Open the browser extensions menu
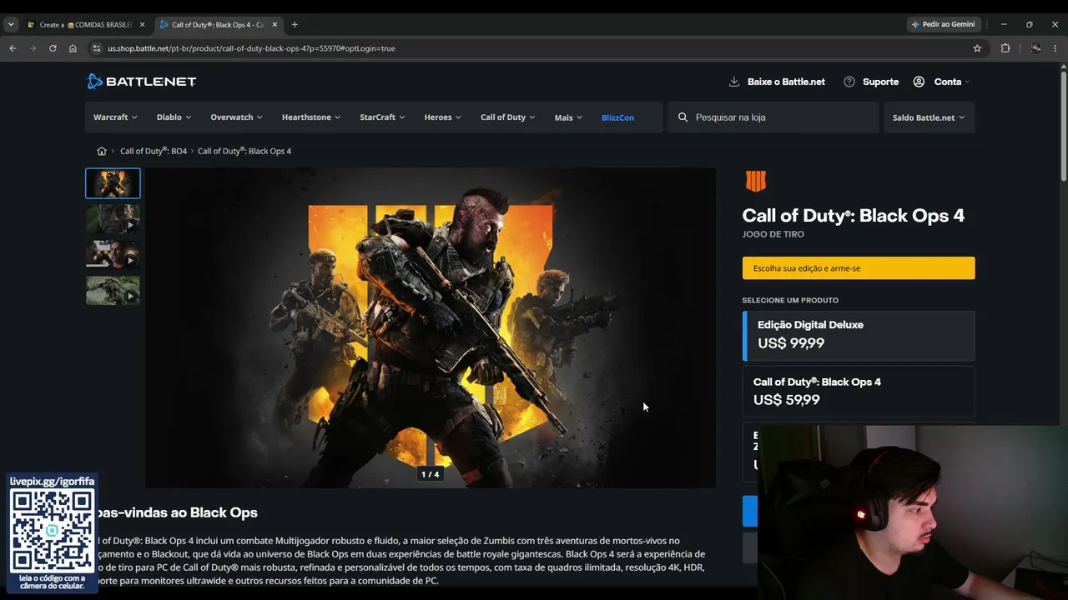Screen dimensions: 1068x600 (1005, 48)
